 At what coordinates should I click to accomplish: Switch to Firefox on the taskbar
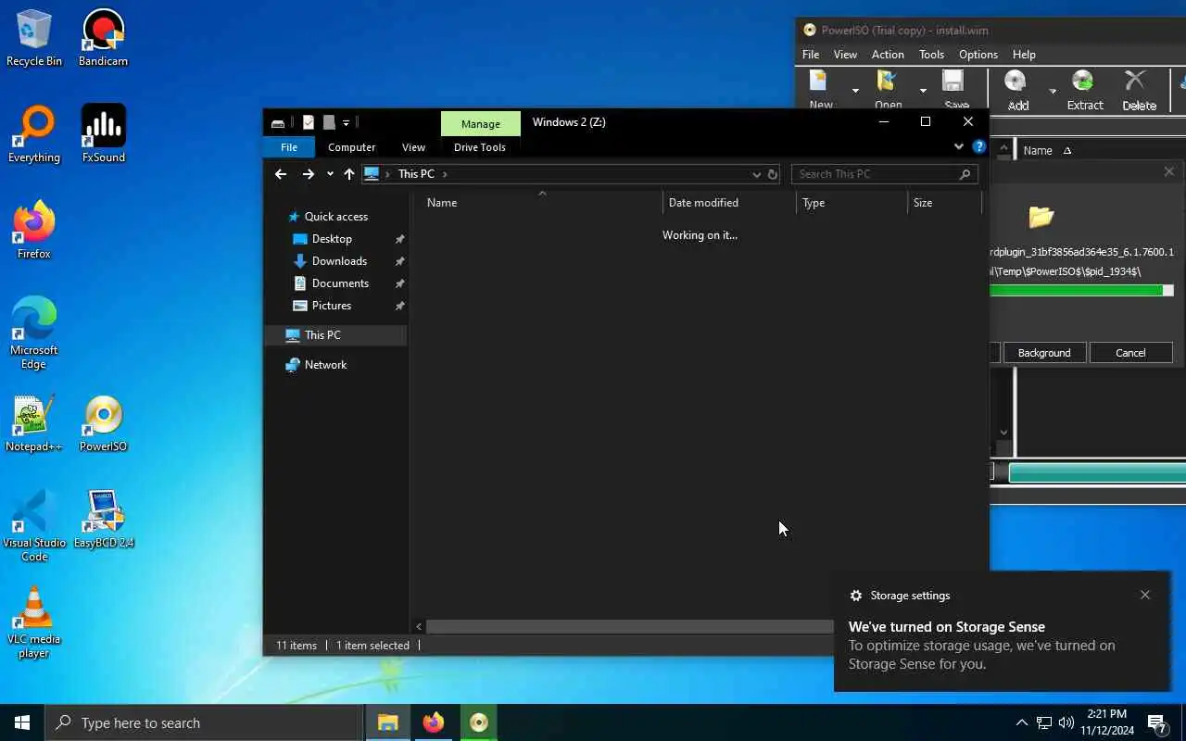[433, 722]
